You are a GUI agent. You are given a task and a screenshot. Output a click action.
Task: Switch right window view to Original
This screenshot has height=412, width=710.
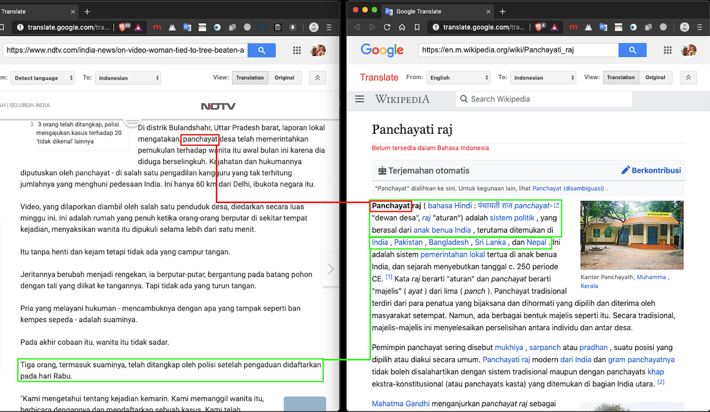tap(655, 77)
